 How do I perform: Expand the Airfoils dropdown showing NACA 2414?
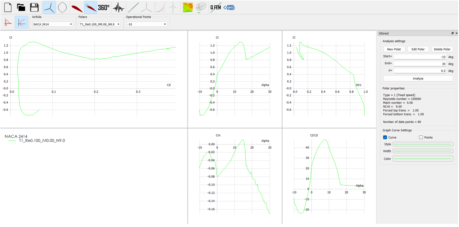(53, 24)
